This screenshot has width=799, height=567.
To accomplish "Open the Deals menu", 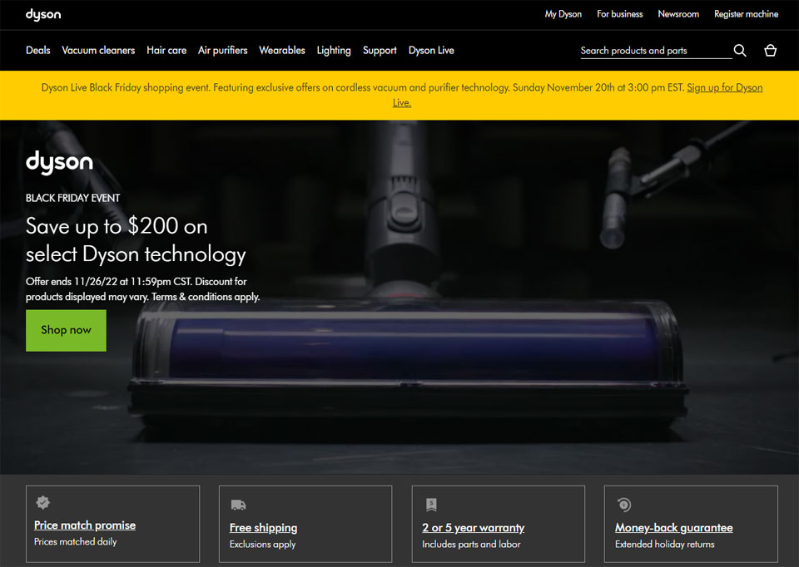I will pos(38,51).
